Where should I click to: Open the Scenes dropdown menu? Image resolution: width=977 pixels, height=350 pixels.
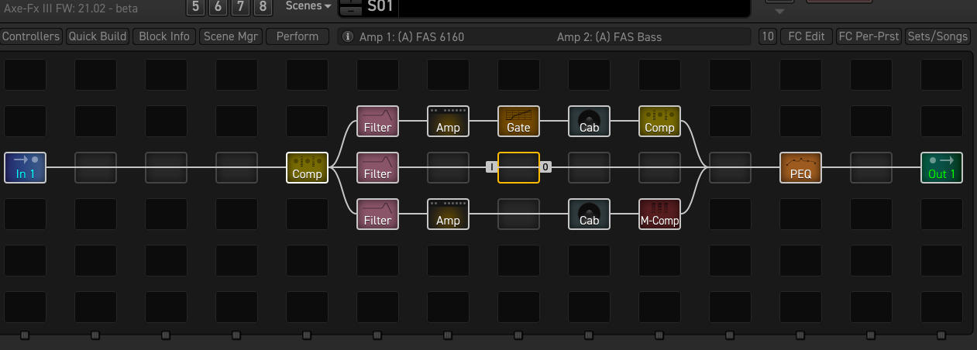click(x=308, y=6)
